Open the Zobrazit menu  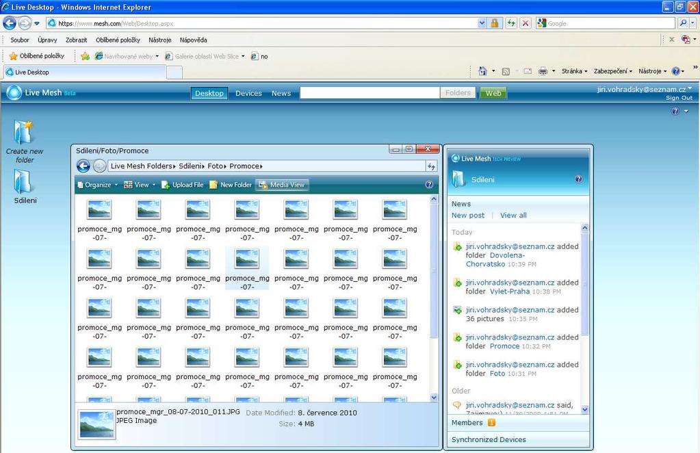77,40
